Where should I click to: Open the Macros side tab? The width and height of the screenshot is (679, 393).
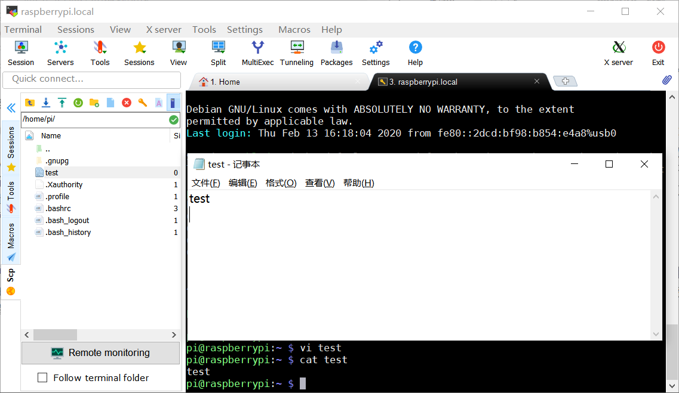pos(11,242)
